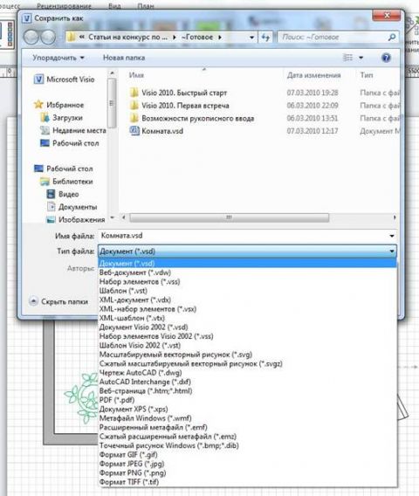Image resolution: width=419 pixels, height=496 pixels.
Task: Choose Формат JPEG (*.jpg) file type
Action: click(x=248, y=464)
